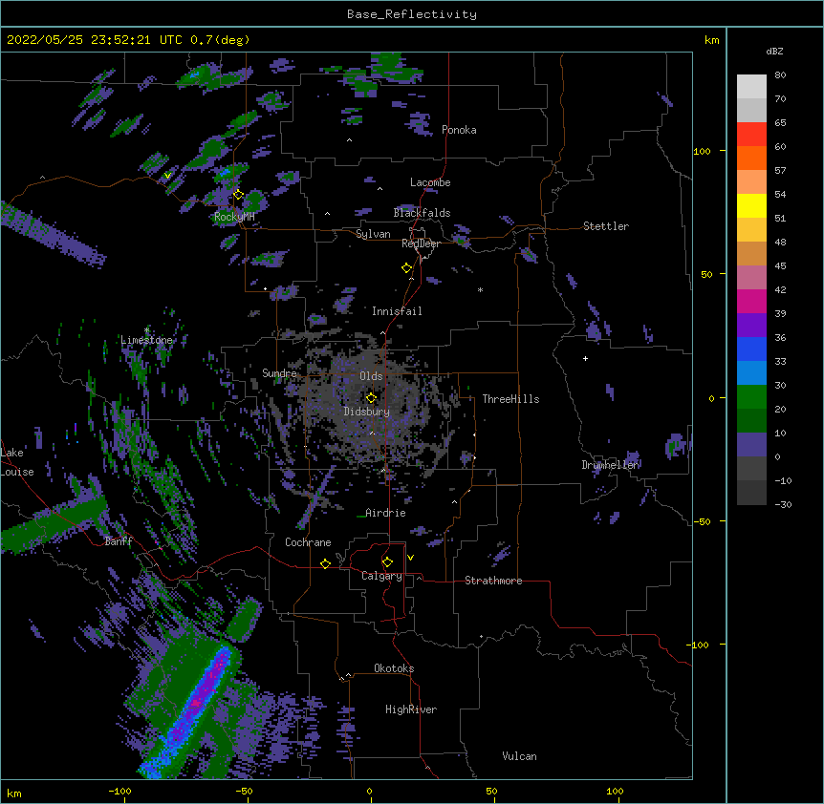Click the Sundre label
824x804 pixels.
[x=279, y=373]
